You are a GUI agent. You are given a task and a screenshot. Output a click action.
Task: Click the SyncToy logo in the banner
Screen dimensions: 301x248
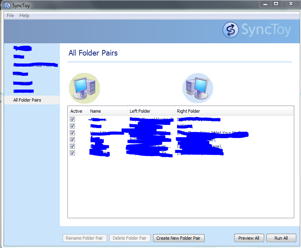point(257,30)
